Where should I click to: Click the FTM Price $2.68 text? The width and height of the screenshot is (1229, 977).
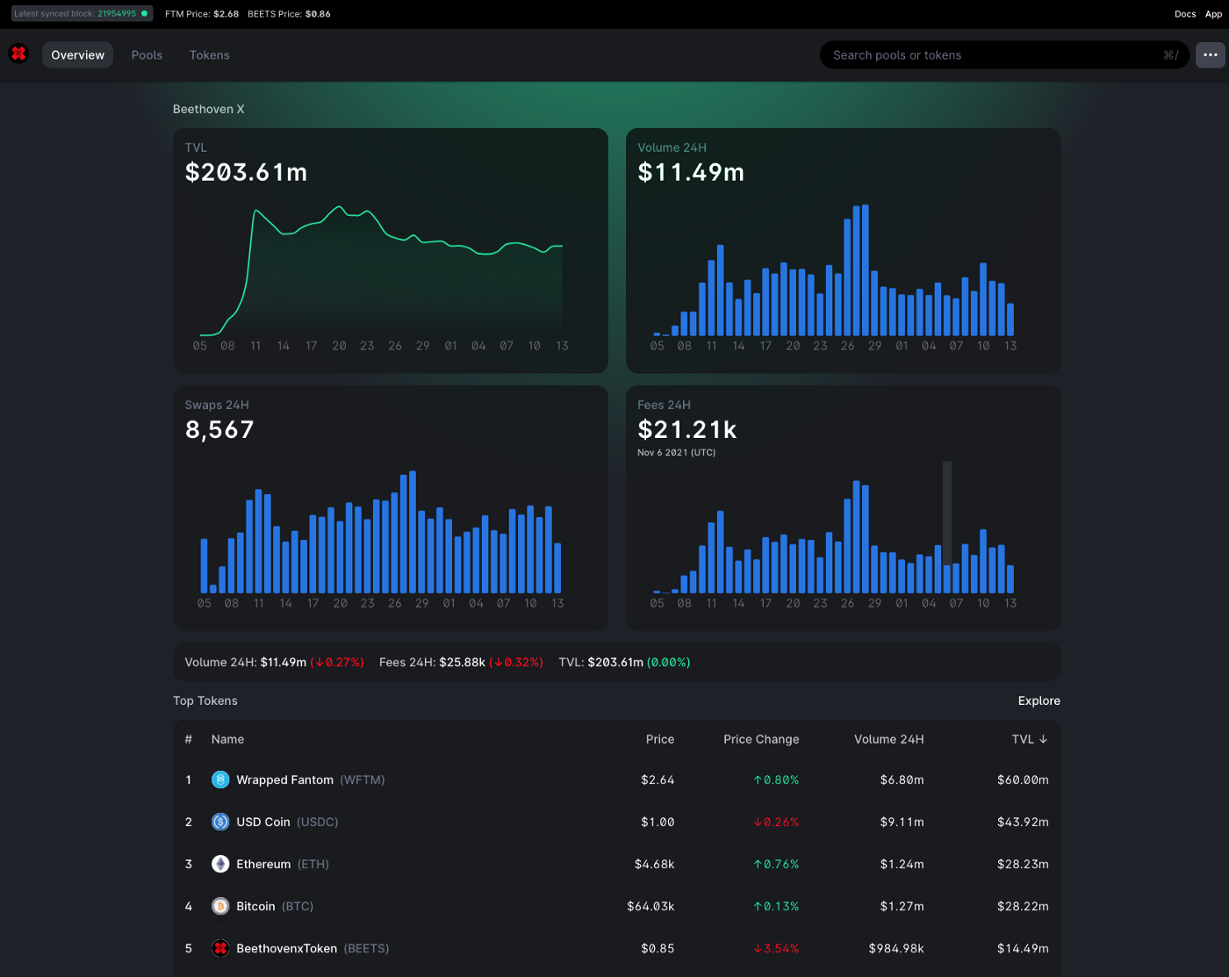point(202,14)
